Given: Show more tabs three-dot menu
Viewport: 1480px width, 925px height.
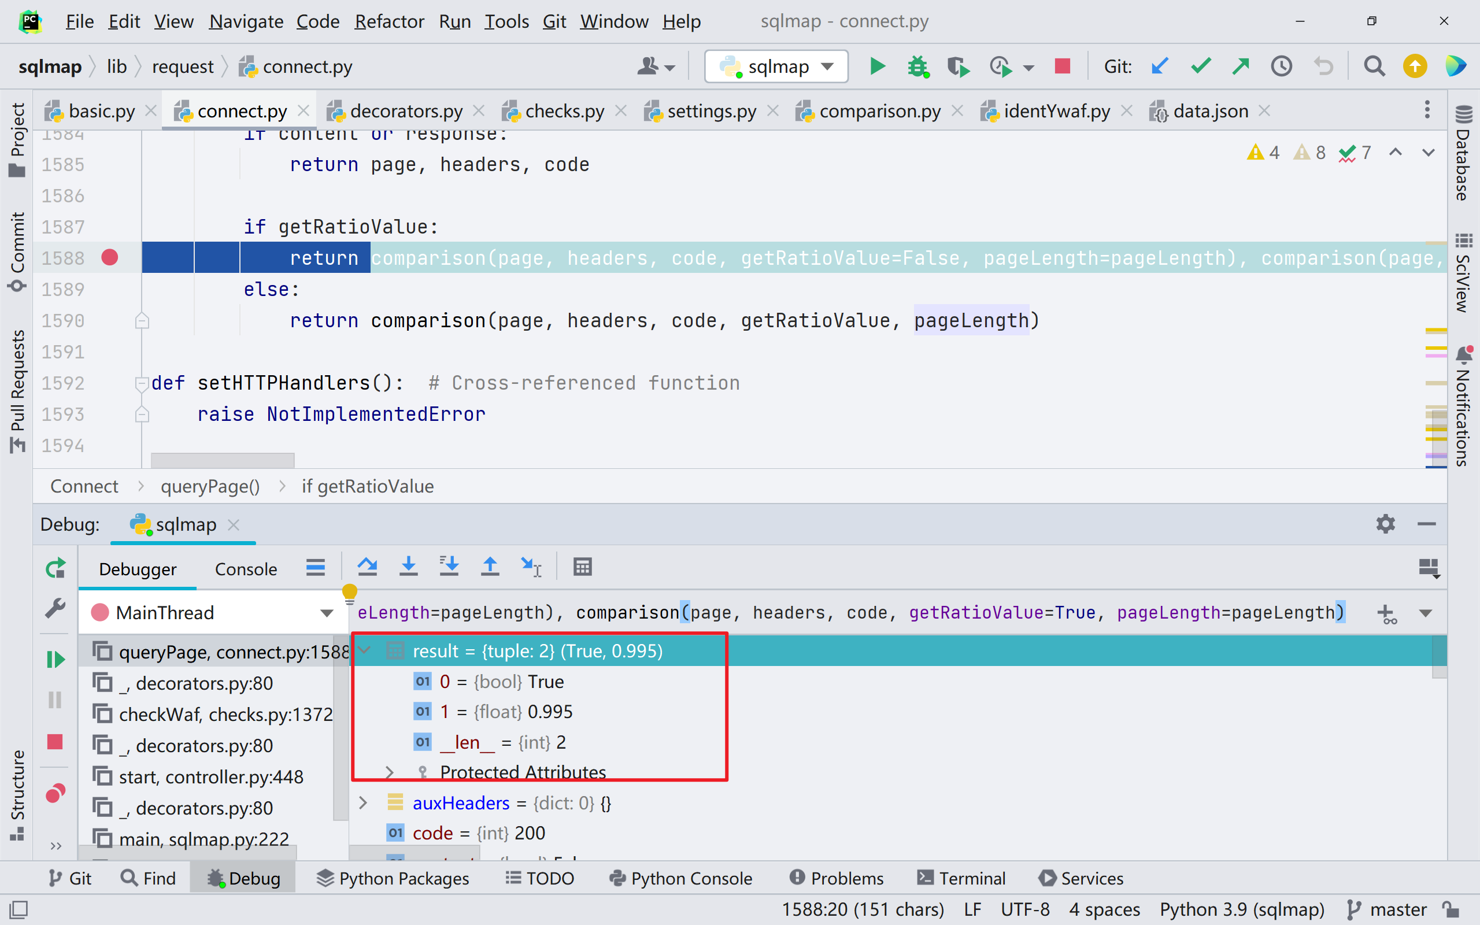Looking at the screenshot, I should point(1427,109).
